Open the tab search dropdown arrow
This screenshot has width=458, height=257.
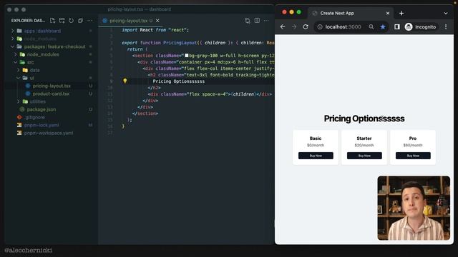point(446,13)
